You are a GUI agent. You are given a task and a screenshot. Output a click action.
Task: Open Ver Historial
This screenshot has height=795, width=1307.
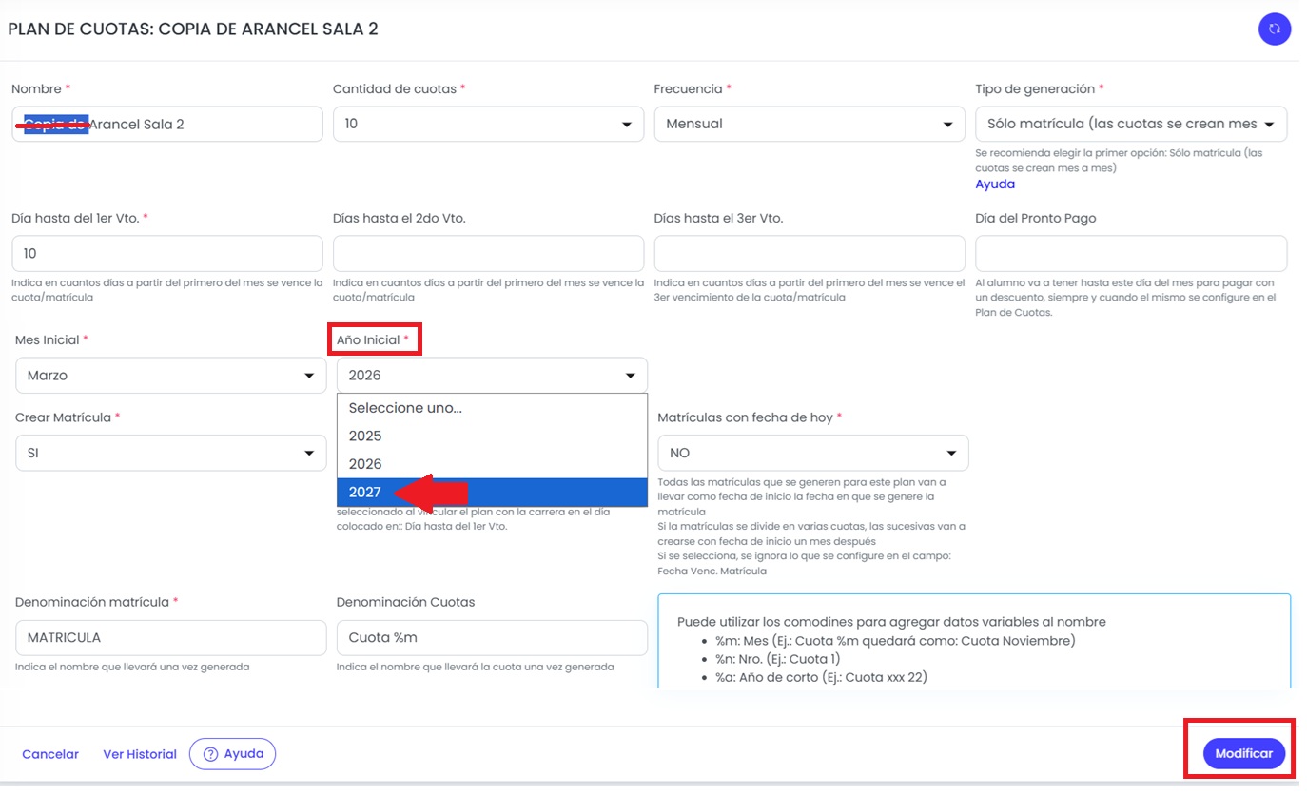[140, 754]
